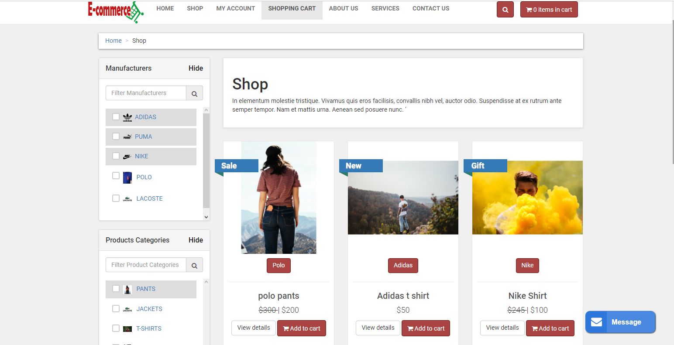Screen dimensions: 674x345
Task: Click the Adidas t shirt product title
Action: [403, 296]
